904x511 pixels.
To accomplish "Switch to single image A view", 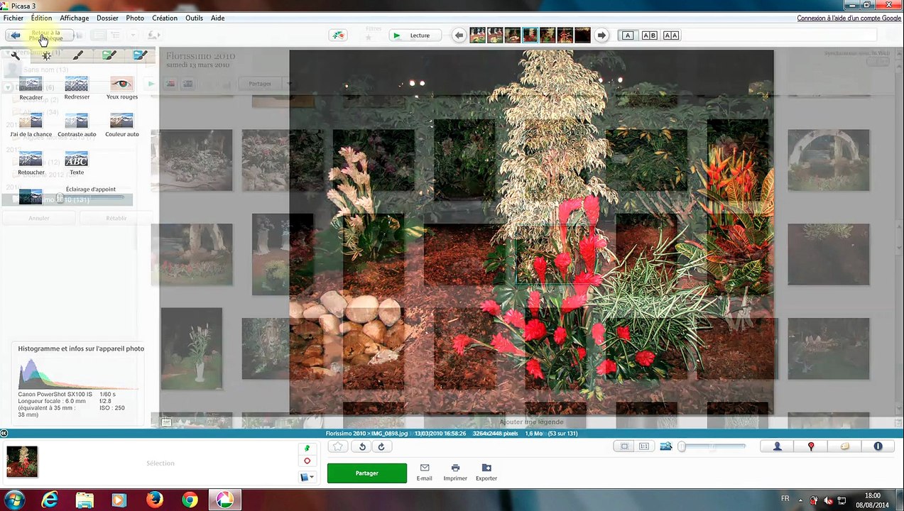I will point(628,35).
